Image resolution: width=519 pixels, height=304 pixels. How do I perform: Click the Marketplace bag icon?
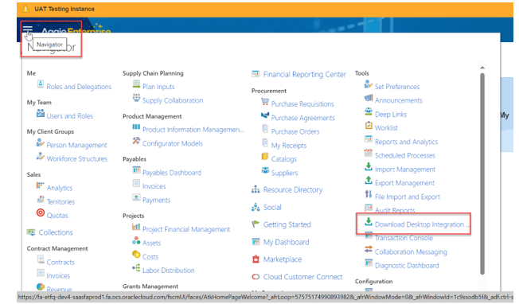[256, 259]
